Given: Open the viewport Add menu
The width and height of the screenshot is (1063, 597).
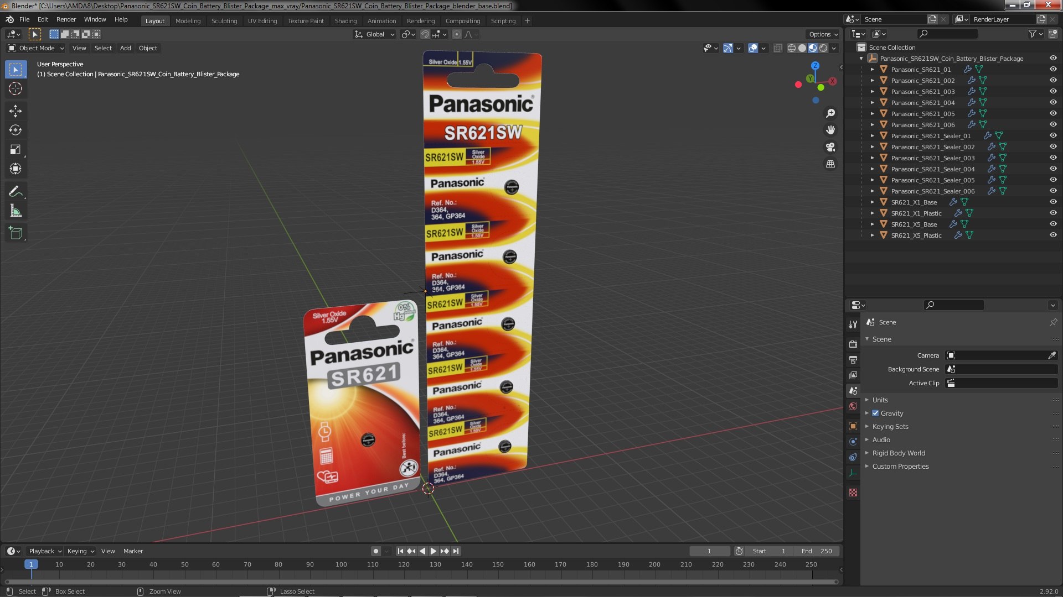Looking at the screenshot, I should [x=126, y=48].
